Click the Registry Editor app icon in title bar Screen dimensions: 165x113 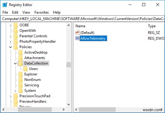(5, 5)
